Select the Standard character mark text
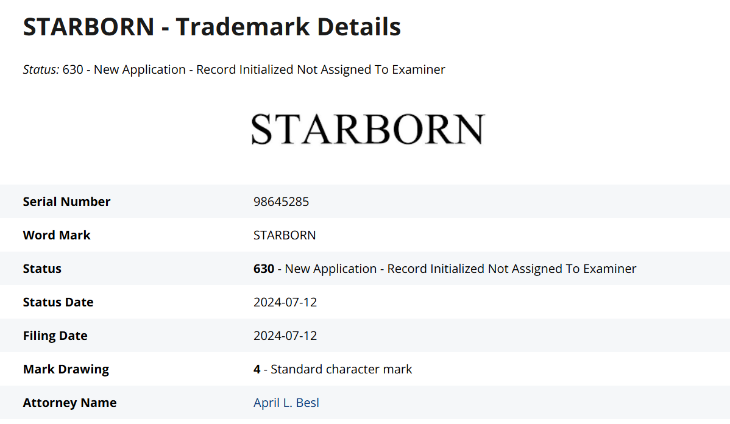730x424 pixels. tap(341, 369)
